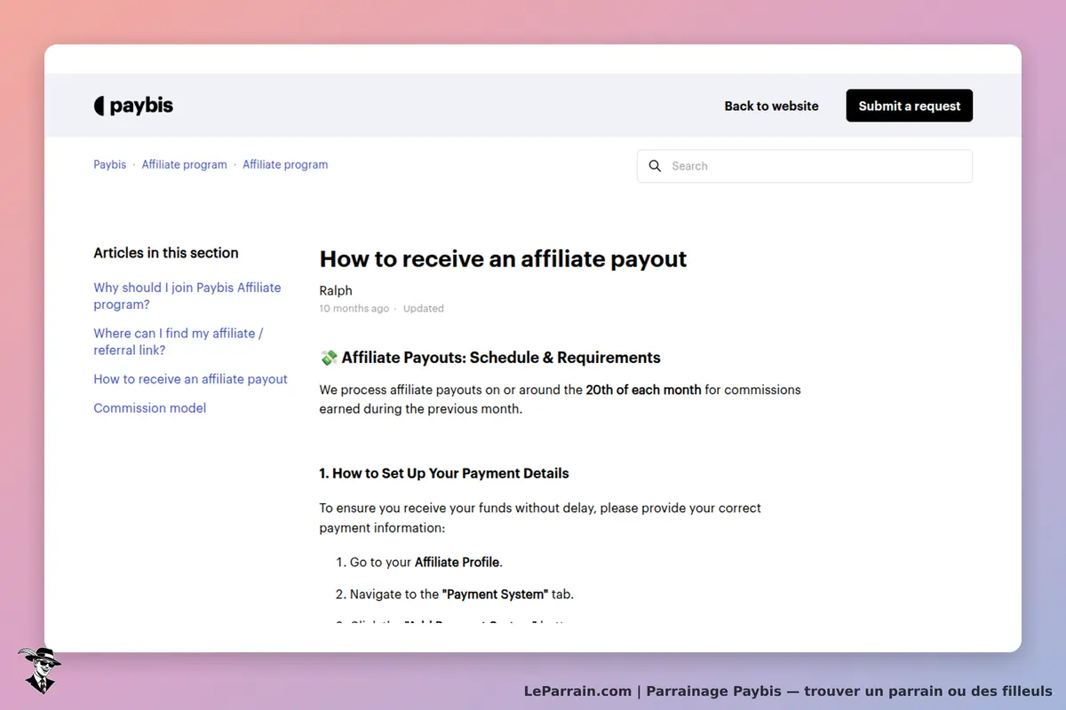Viewport: 1066px width, 710px height.
Task: Click the How to Set Up Your Payment Details heading
Action: 444,473
